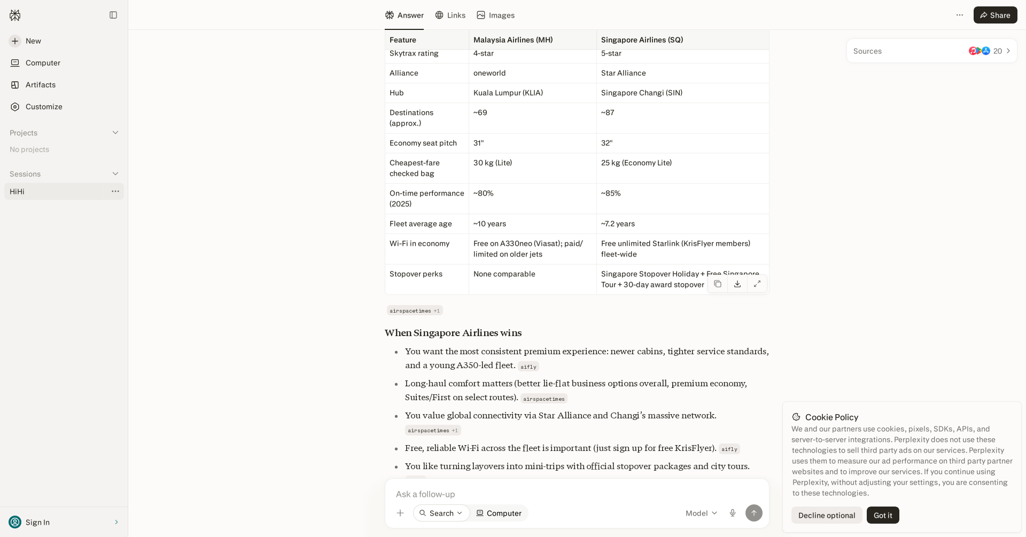Open HiHi session options menu

(115, 191)
